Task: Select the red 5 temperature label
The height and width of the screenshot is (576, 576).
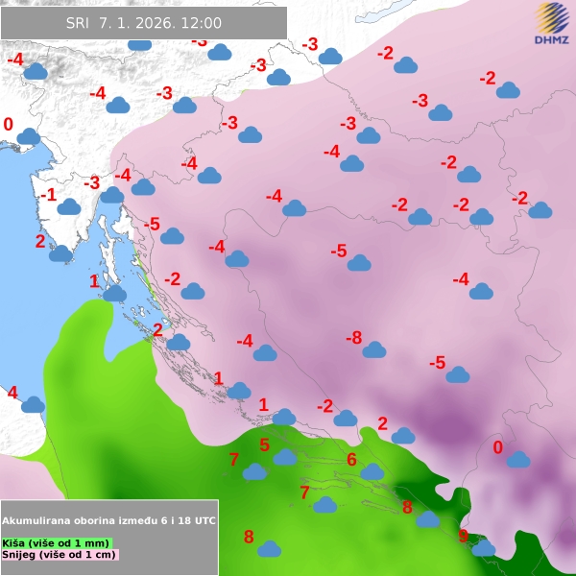Action: (264, 444)
